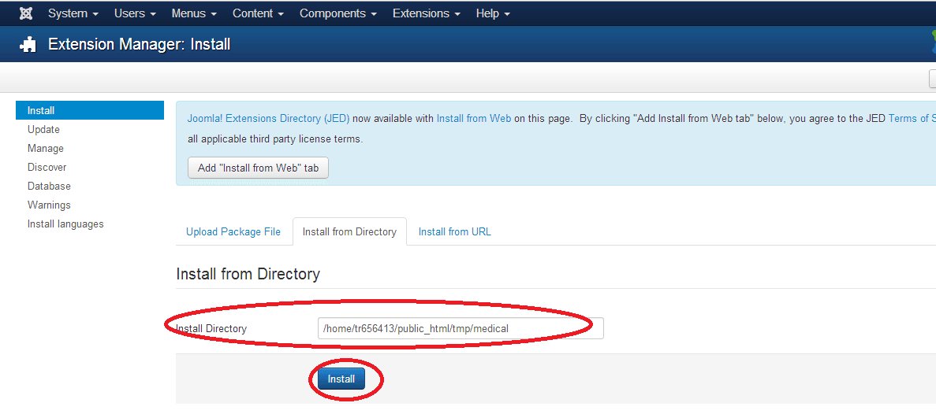Select the Install from Directory tab

click(x=349, y=231)
